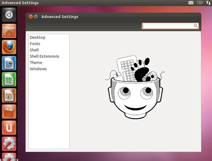212x161 pixels.
Task: Click the Advanced Settings window title text
Action: [60, 17]
